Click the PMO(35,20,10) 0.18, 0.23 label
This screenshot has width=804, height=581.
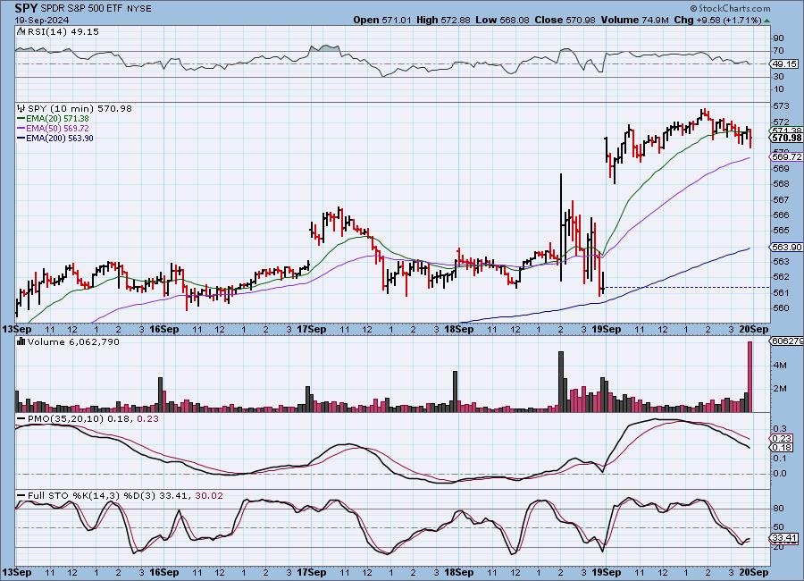click(93, 419)
